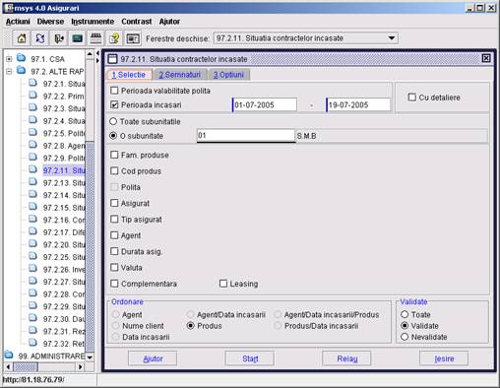Enable the Perioada valabilitate polita checkbox
Screen dimensions: 500x388
[x=114, y=91]
